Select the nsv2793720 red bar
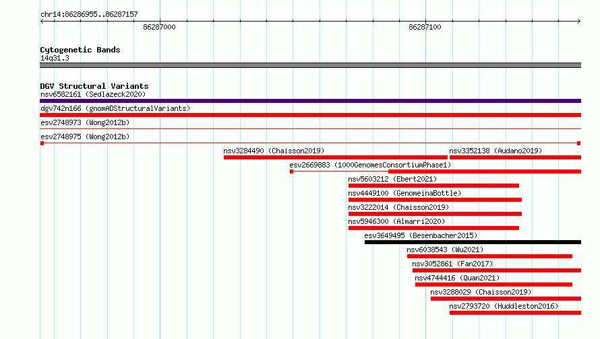The height and width of the screenshot is (339, 600). tap(516, 313)
